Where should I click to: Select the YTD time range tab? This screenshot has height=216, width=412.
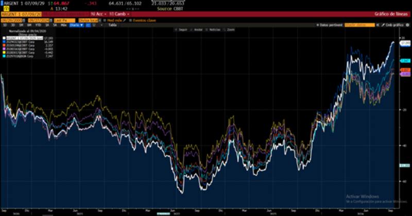(38, 25)
